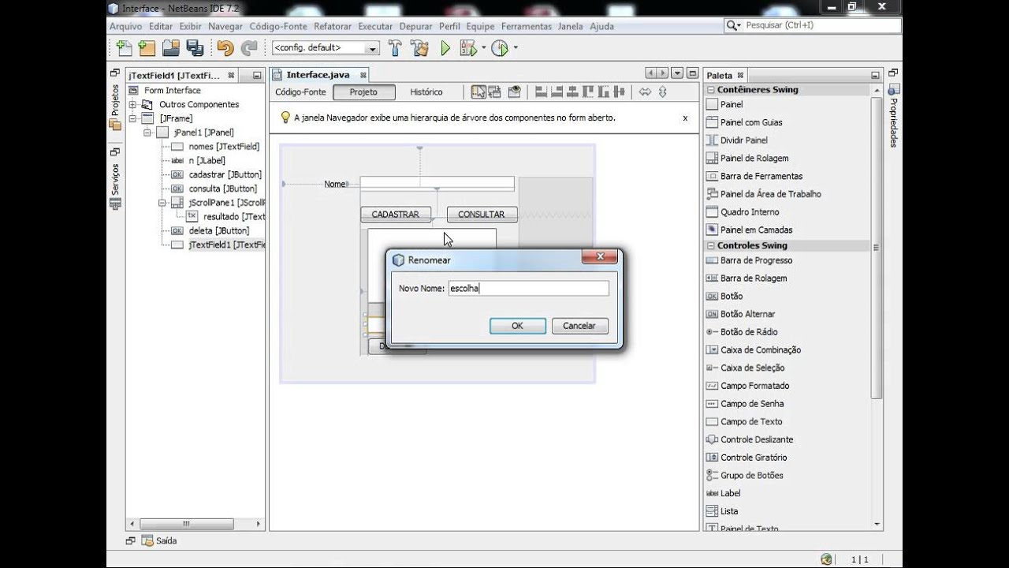Click OK in the Renomear dialog
The image size is (1009, 568).
tap(517, 326)
